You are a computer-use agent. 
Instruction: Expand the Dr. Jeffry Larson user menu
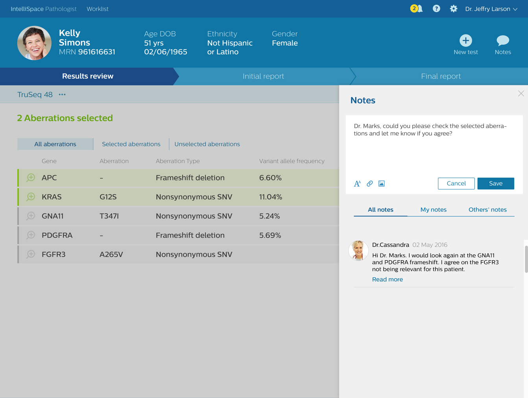pyautogui.click(x=491, y=9)
